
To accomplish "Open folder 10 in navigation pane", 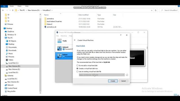I will [x=8, y=15].
